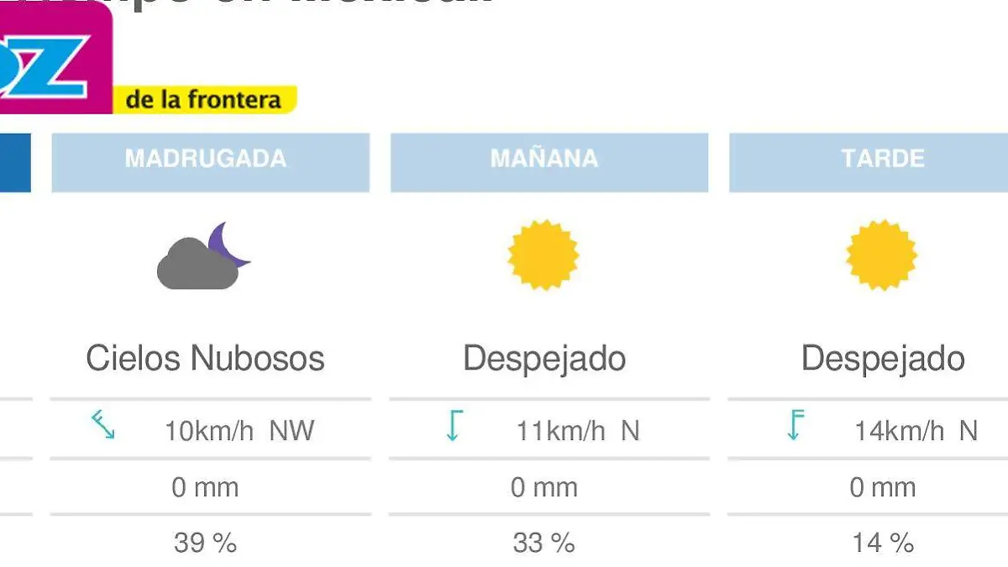This screenshot has height=567, width=1008.
Task: Click the 14 % humidity reading
Action: point(880,543)
